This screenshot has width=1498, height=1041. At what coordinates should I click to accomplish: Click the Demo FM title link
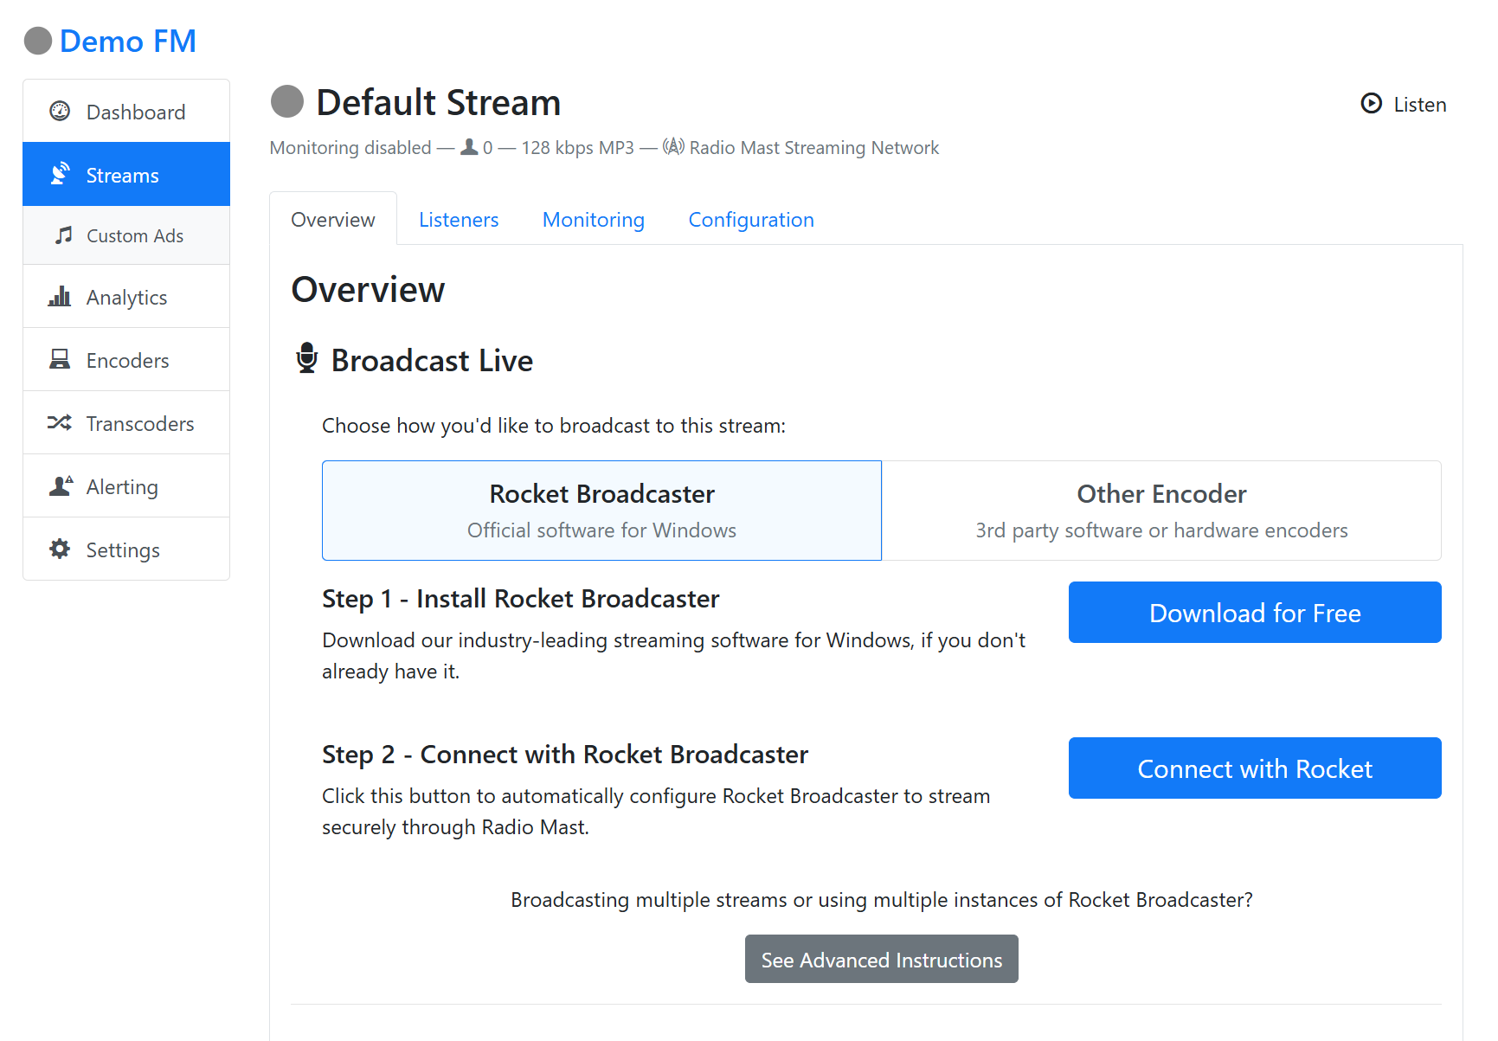[128, 41]
